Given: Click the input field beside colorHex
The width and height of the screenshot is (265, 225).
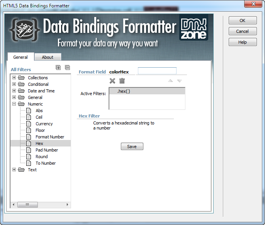Looking at the screenshot, I should click(x=157, y=71).
